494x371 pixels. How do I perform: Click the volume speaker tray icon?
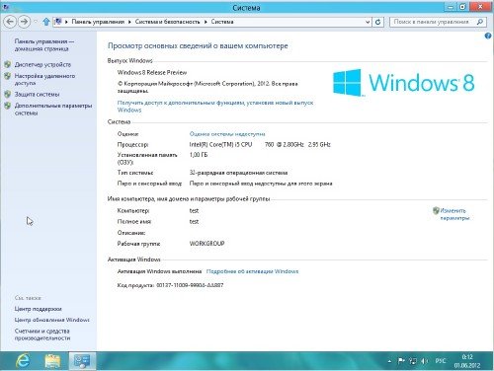tap(424, 361)
